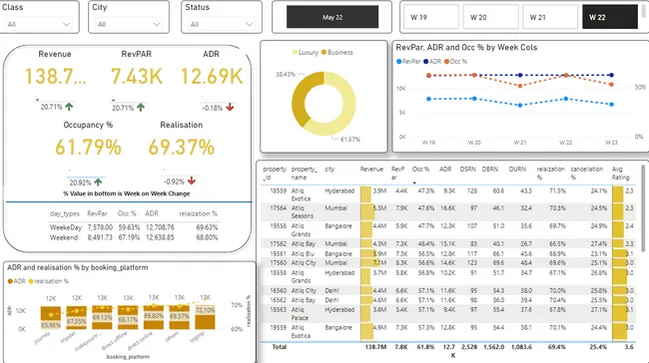Select property id 19558 row
Image resolution: width=649 pixels, height=363 pixels.
(x=448, y=230)
